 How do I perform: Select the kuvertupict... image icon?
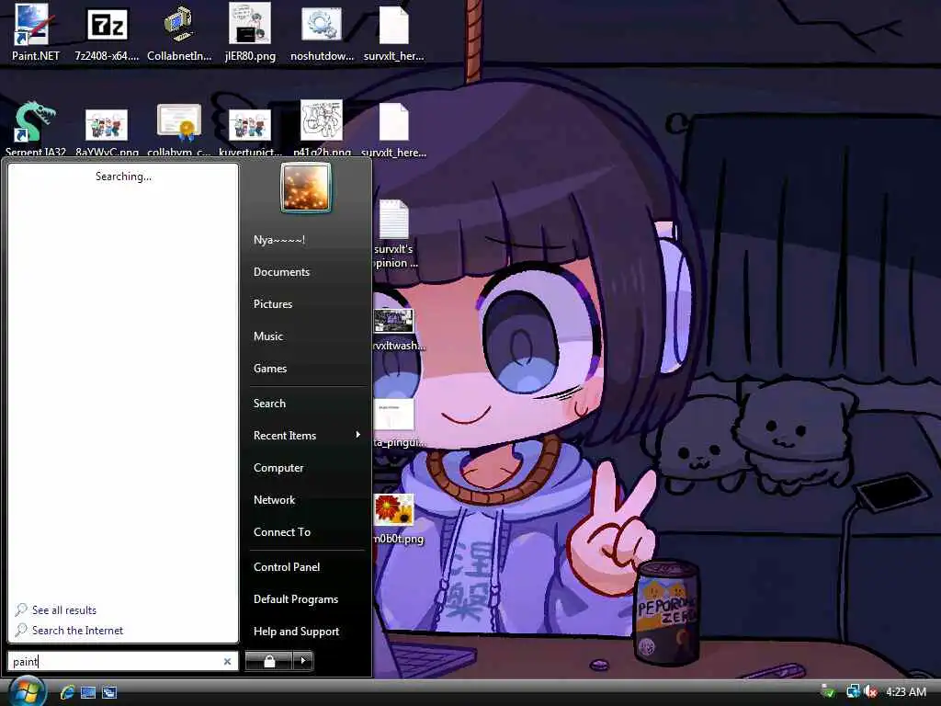point(250,129)
